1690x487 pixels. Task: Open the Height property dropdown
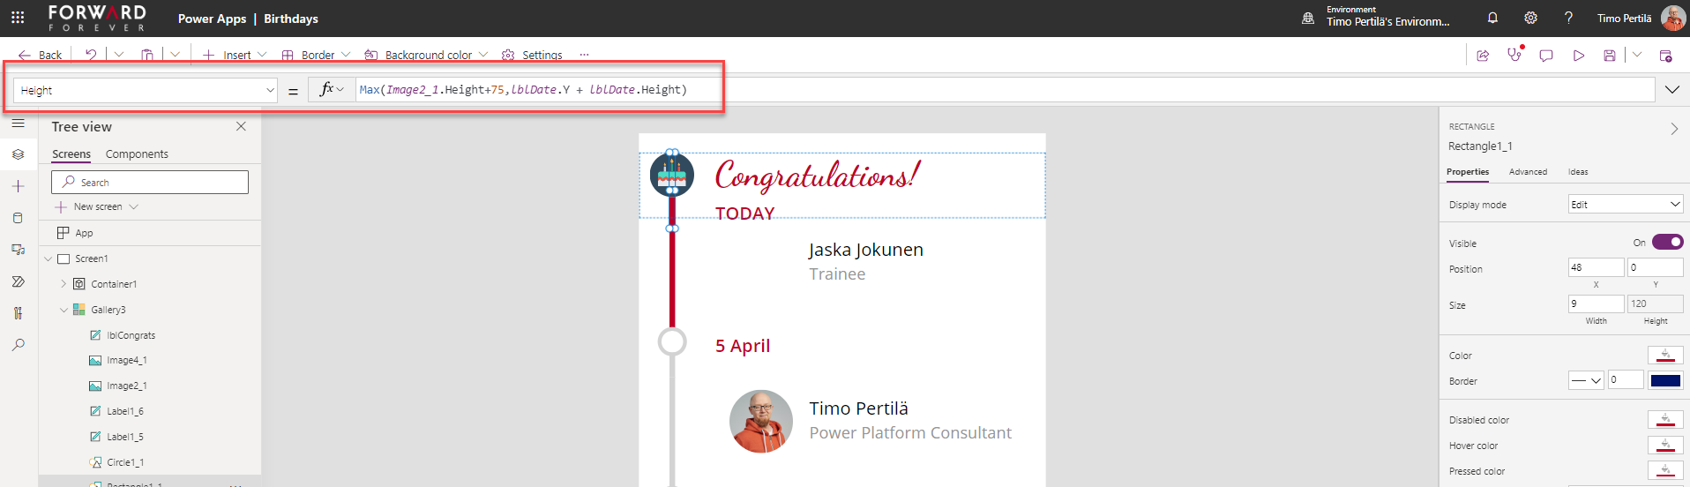pyautogui.click(x=146, y=90)
